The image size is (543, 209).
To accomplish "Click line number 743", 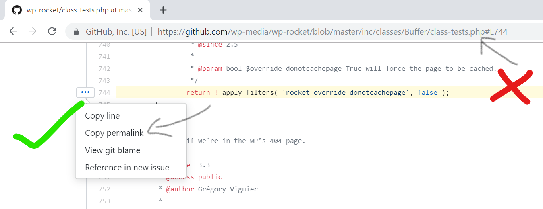I will point(104,81).
